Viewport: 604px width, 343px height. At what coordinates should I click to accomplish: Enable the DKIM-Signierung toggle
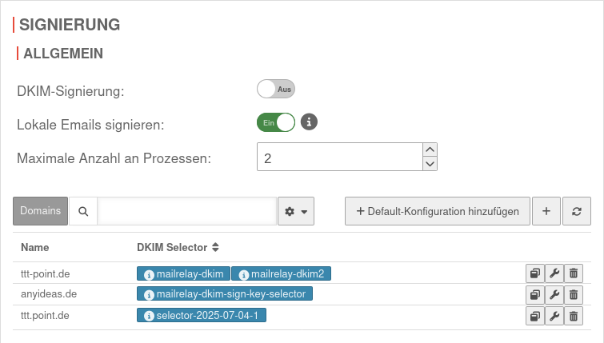(276, 89)
